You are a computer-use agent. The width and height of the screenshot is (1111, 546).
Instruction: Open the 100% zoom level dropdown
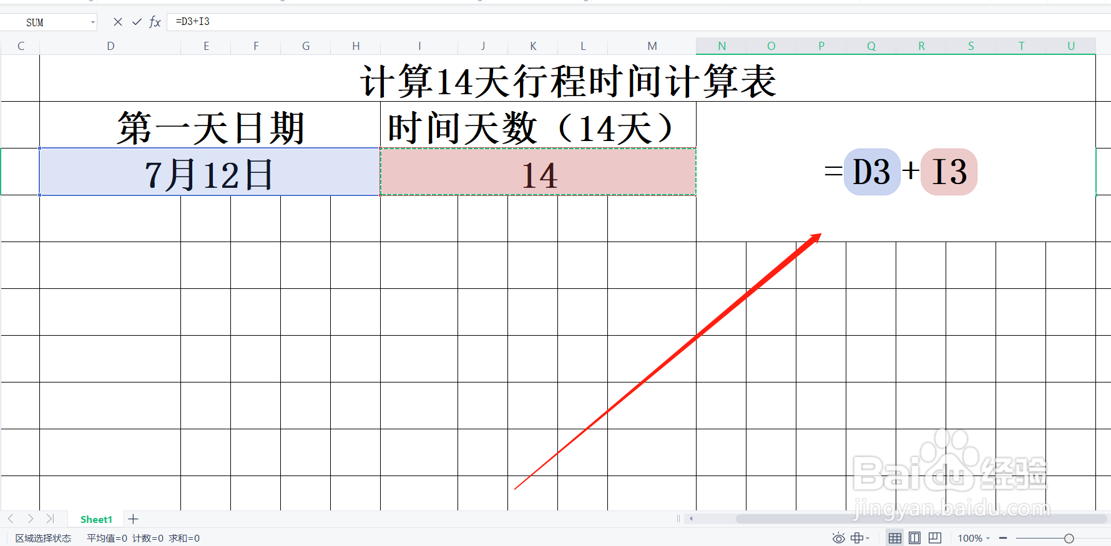[974, 538]
